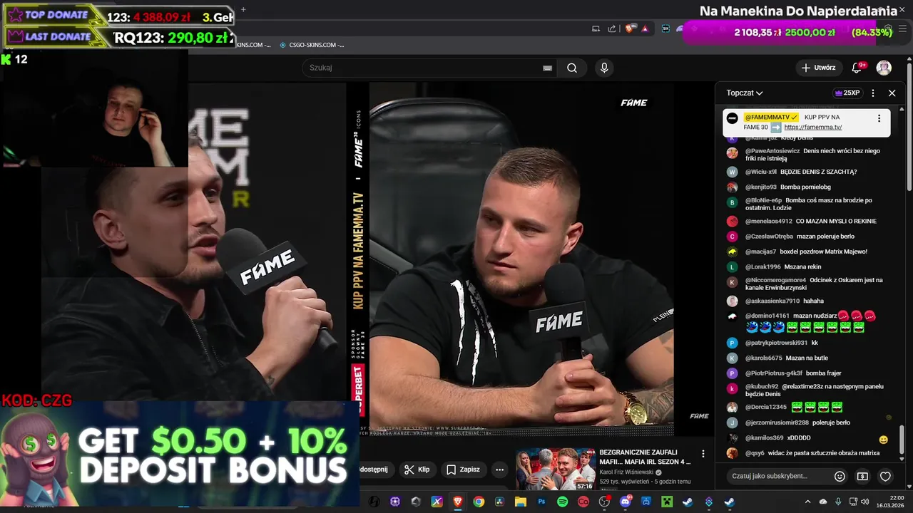The height and width of the screenshot is (513, 913).
Task: Close the live chat panel
Action: pos(892,93)
